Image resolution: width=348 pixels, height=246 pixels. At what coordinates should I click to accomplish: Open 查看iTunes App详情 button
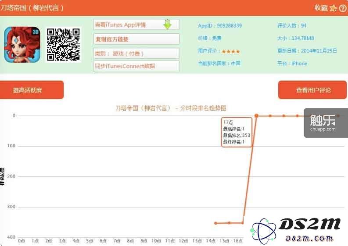136,25
